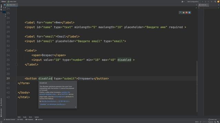Click the closing </html> tag

point(24,97)
